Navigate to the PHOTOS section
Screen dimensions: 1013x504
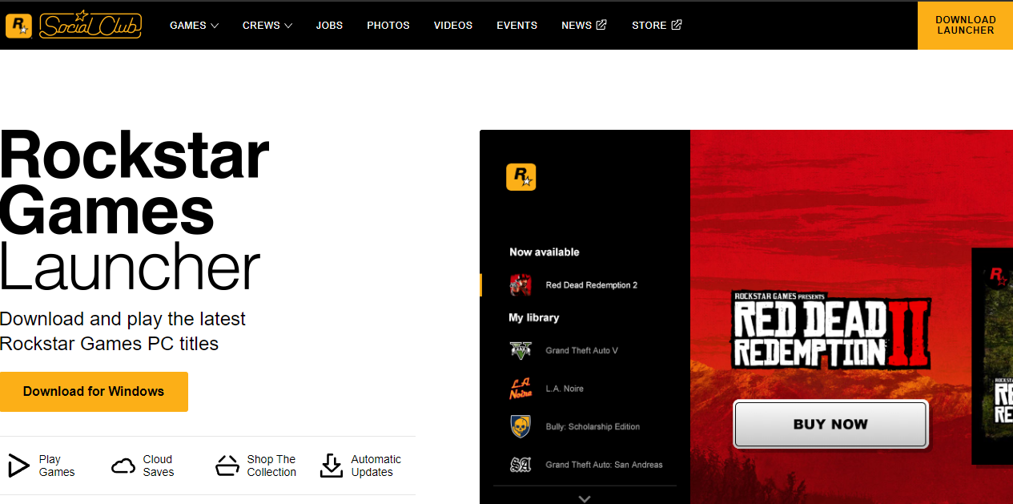(388, 25)
